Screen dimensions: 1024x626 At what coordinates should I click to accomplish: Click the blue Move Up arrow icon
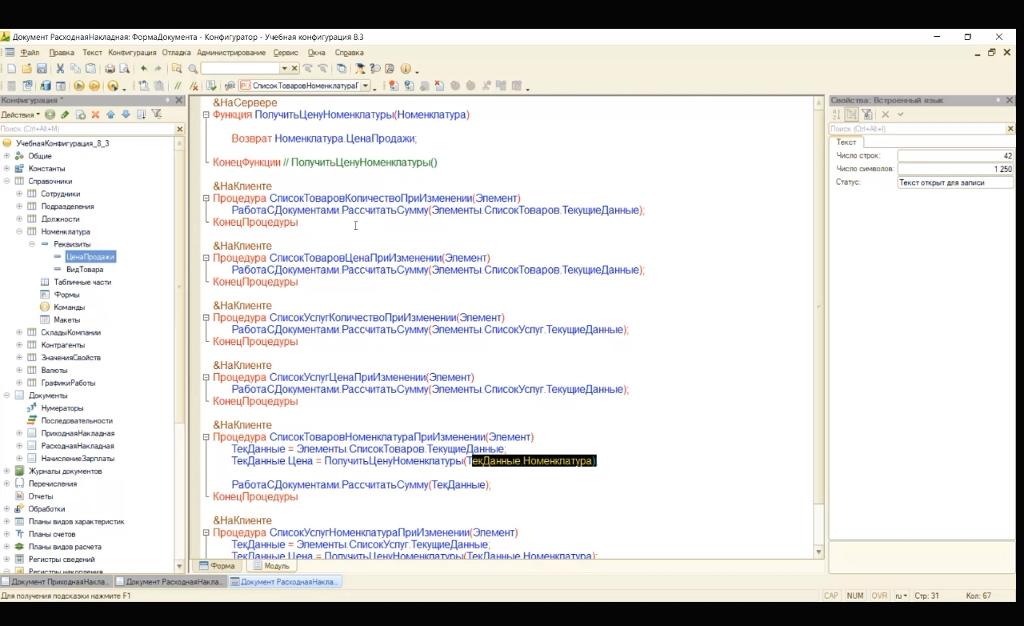[x=110, y=114]
